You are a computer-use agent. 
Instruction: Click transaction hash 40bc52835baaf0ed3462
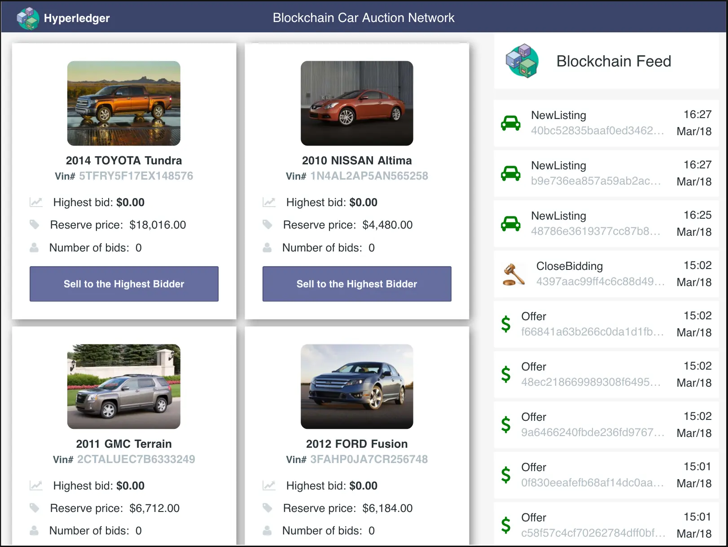pyautogui.click(x=597, y=131)
